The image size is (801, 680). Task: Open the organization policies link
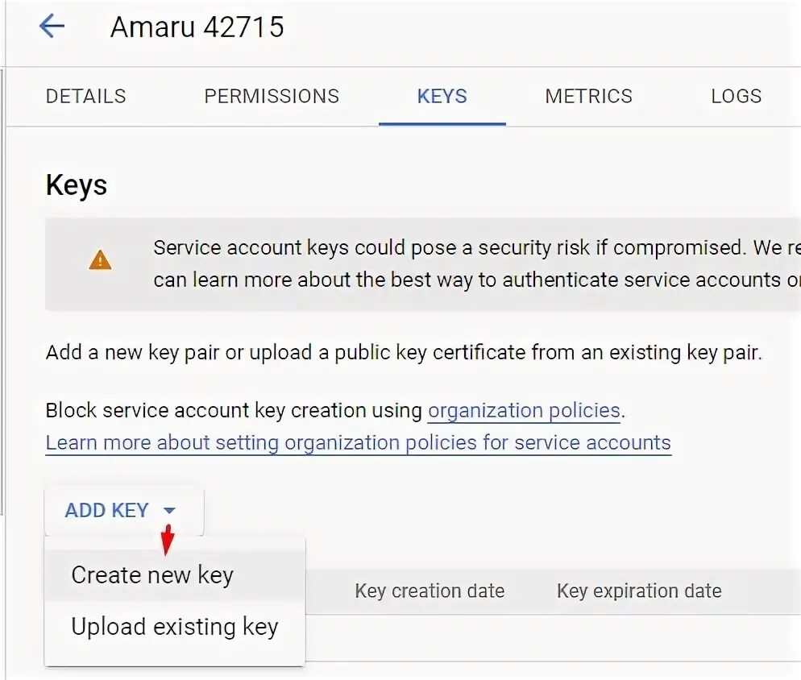point(524,411)
